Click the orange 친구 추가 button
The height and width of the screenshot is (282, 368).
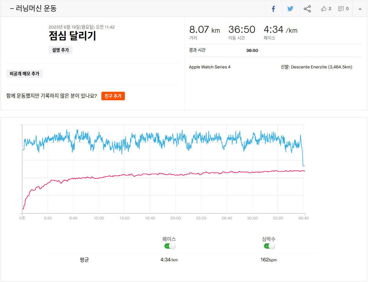113,96
